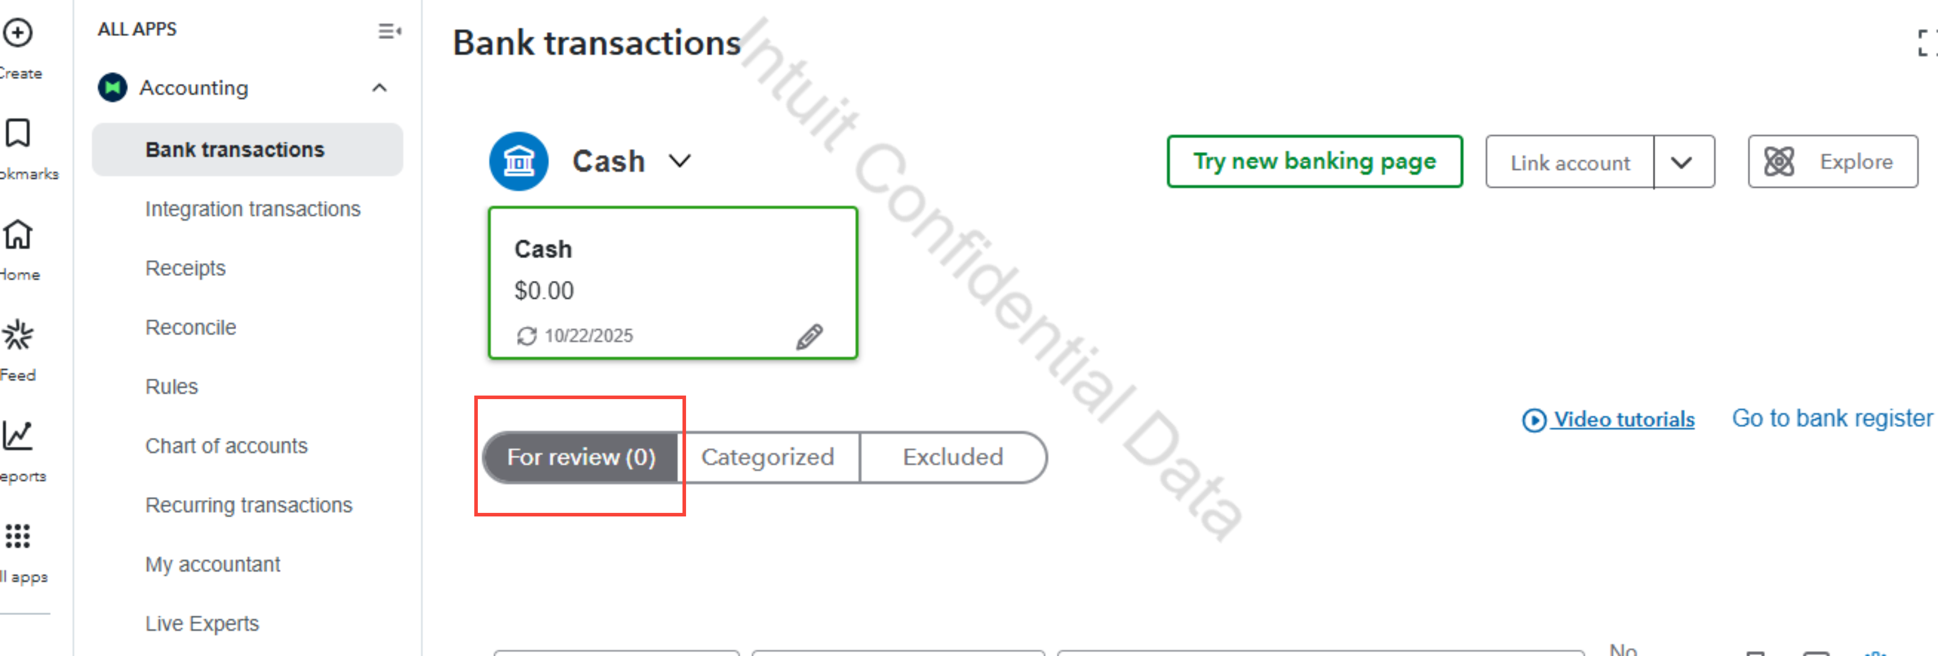Go to Home via house icon
Viewport: 1938px width, 656px height.
(x=17, y=235)
